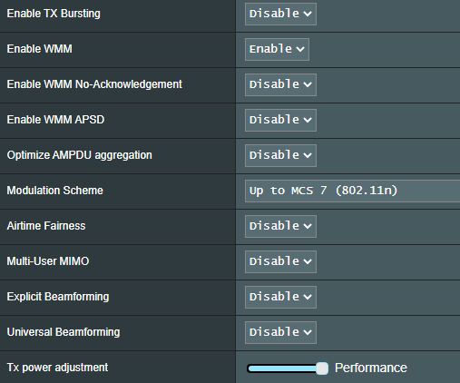This screenshot has width=460, height=383.
Task: Open the Enable WMM APSD dropdown
Action: pos(280,120)
